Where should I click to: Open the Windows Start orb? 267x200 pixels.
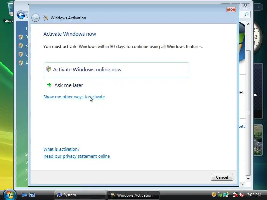click(x=10, y=195)
